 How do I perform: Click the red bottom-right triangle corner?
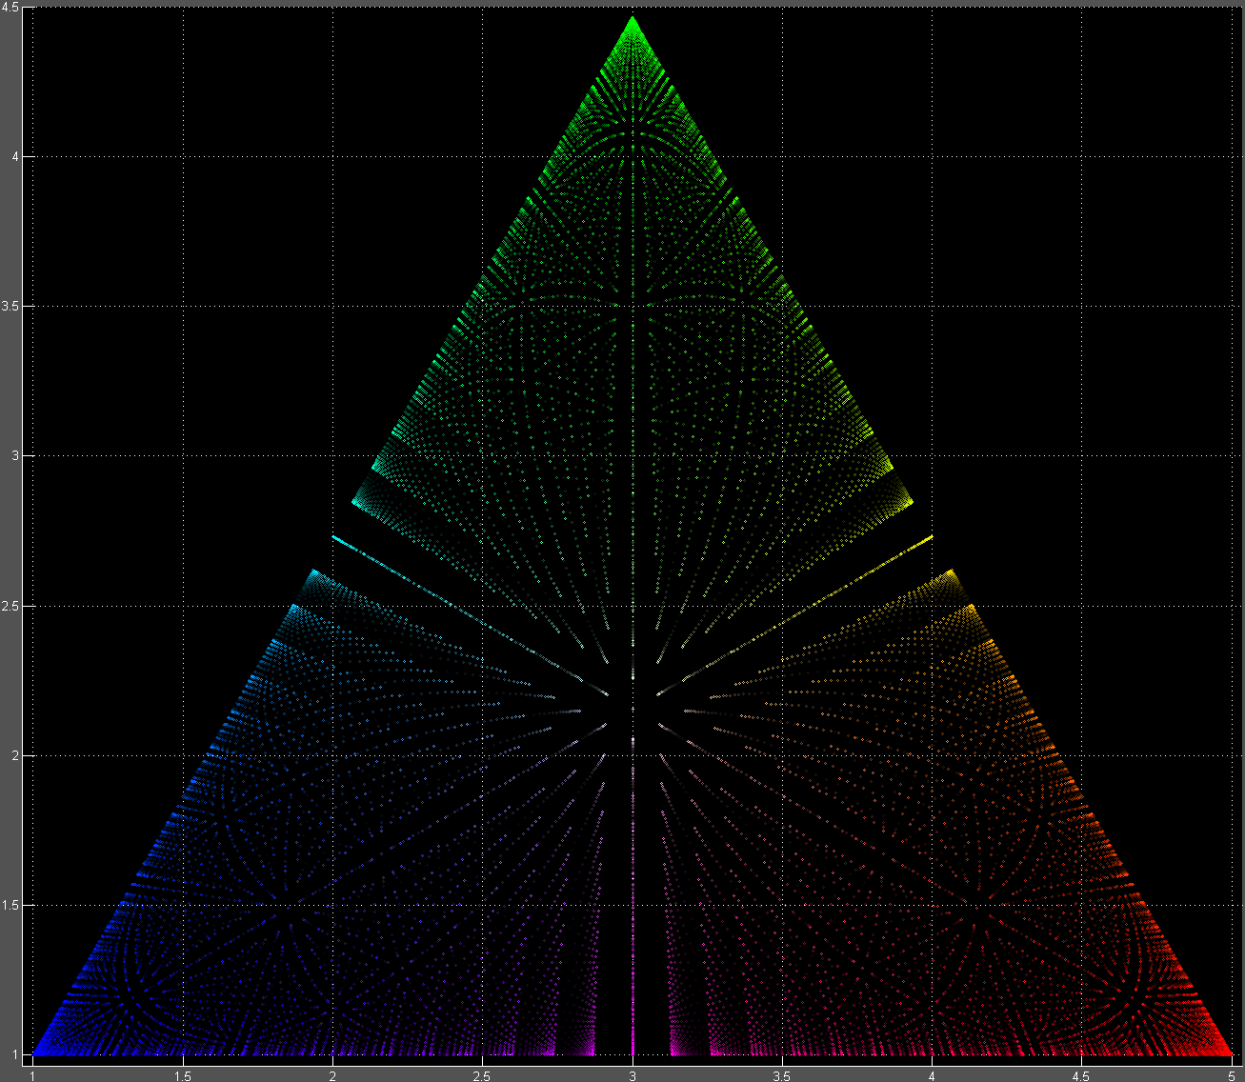1225,1052
